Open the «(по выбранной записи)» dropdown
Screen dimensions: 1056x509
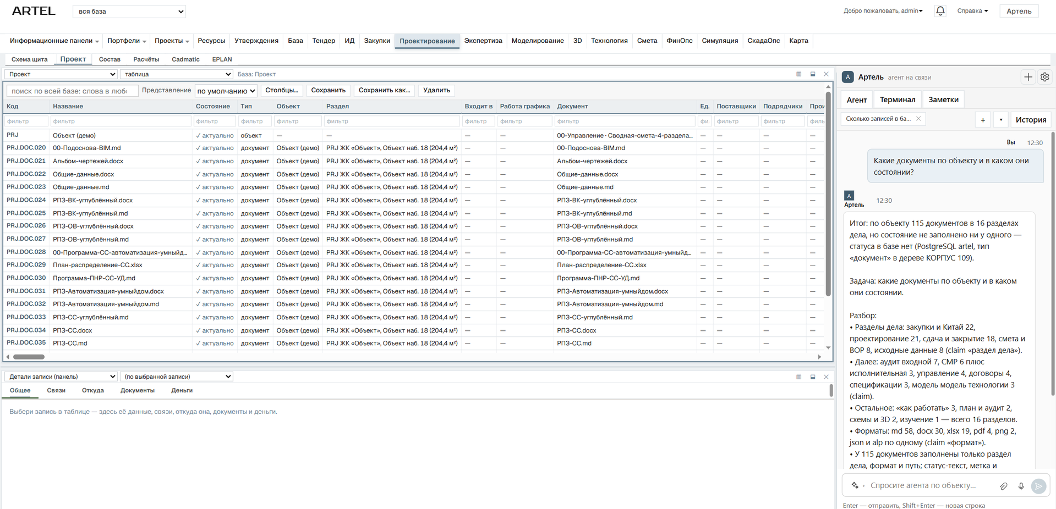click(177, 377)
